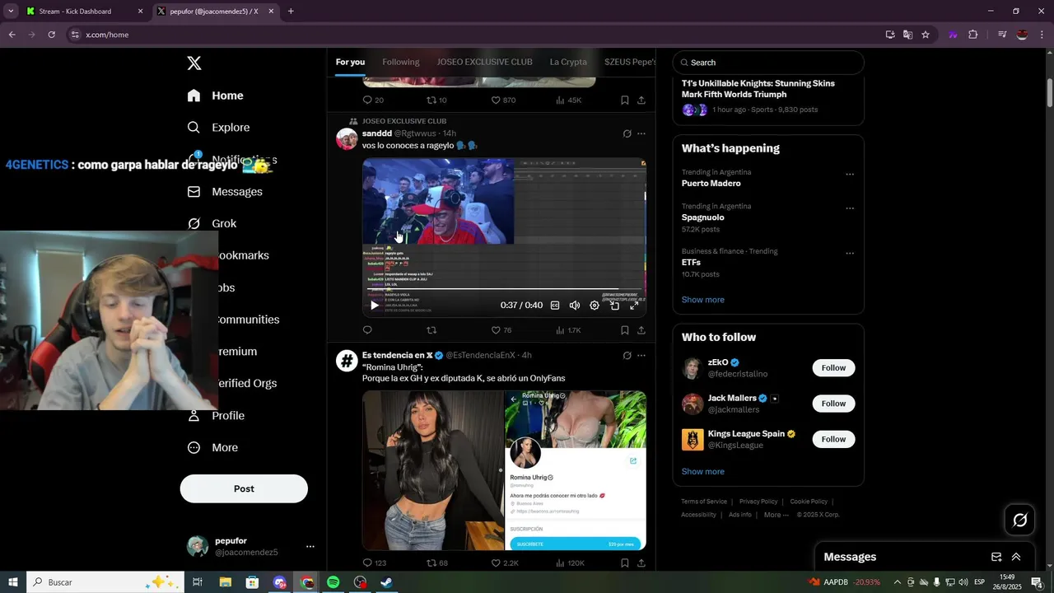Viewport: 1054px width, 593px height.
Task: Open view count 120K on Romina Uhrig post
Action: click(570, 563)
